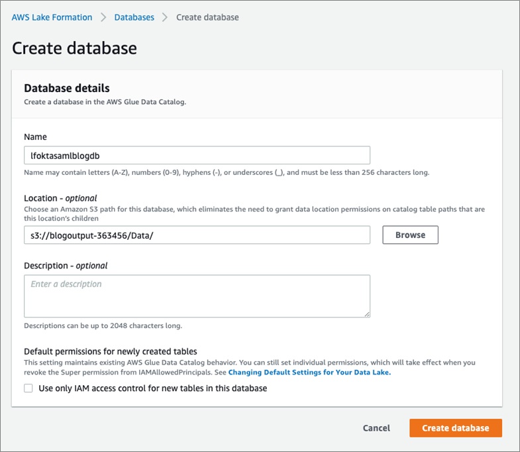Viewport: 520px width, 452px height.
Task: Click the S3 Location path input field
Action: (x=197, y=235)
